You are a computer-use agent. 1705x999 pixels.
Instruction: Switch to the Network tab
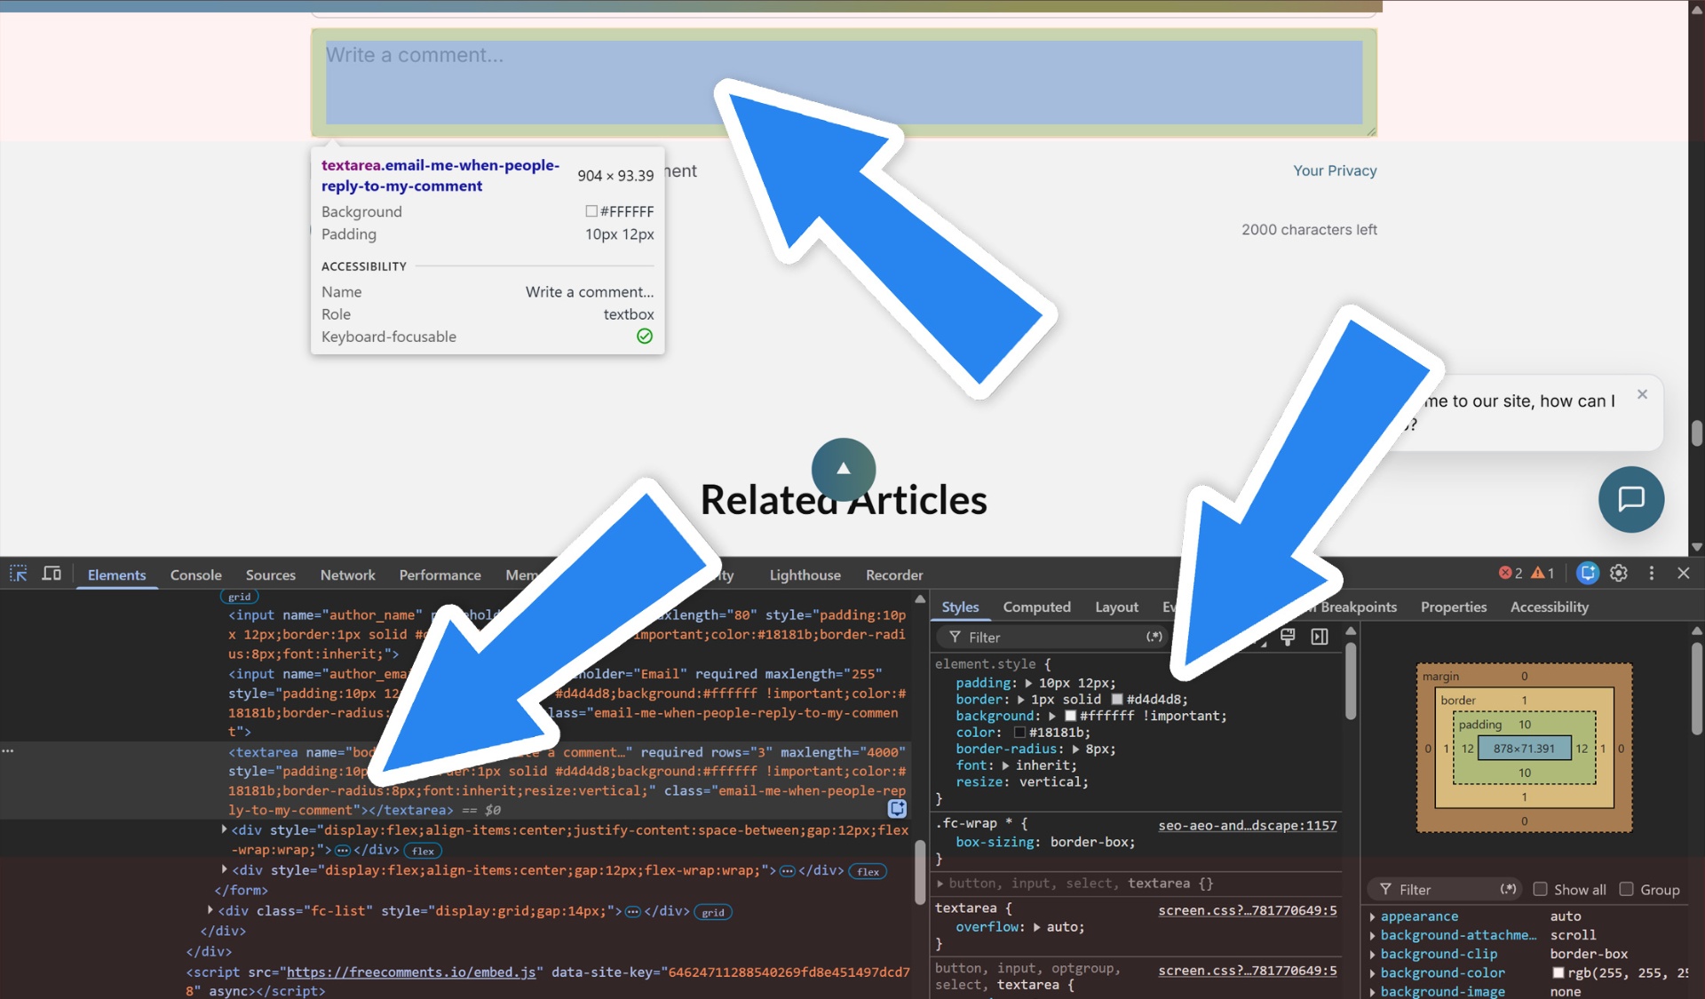pos(347,575)
